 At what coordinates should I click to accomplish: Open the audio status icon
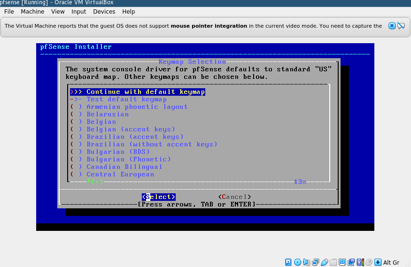click(306, 262)
